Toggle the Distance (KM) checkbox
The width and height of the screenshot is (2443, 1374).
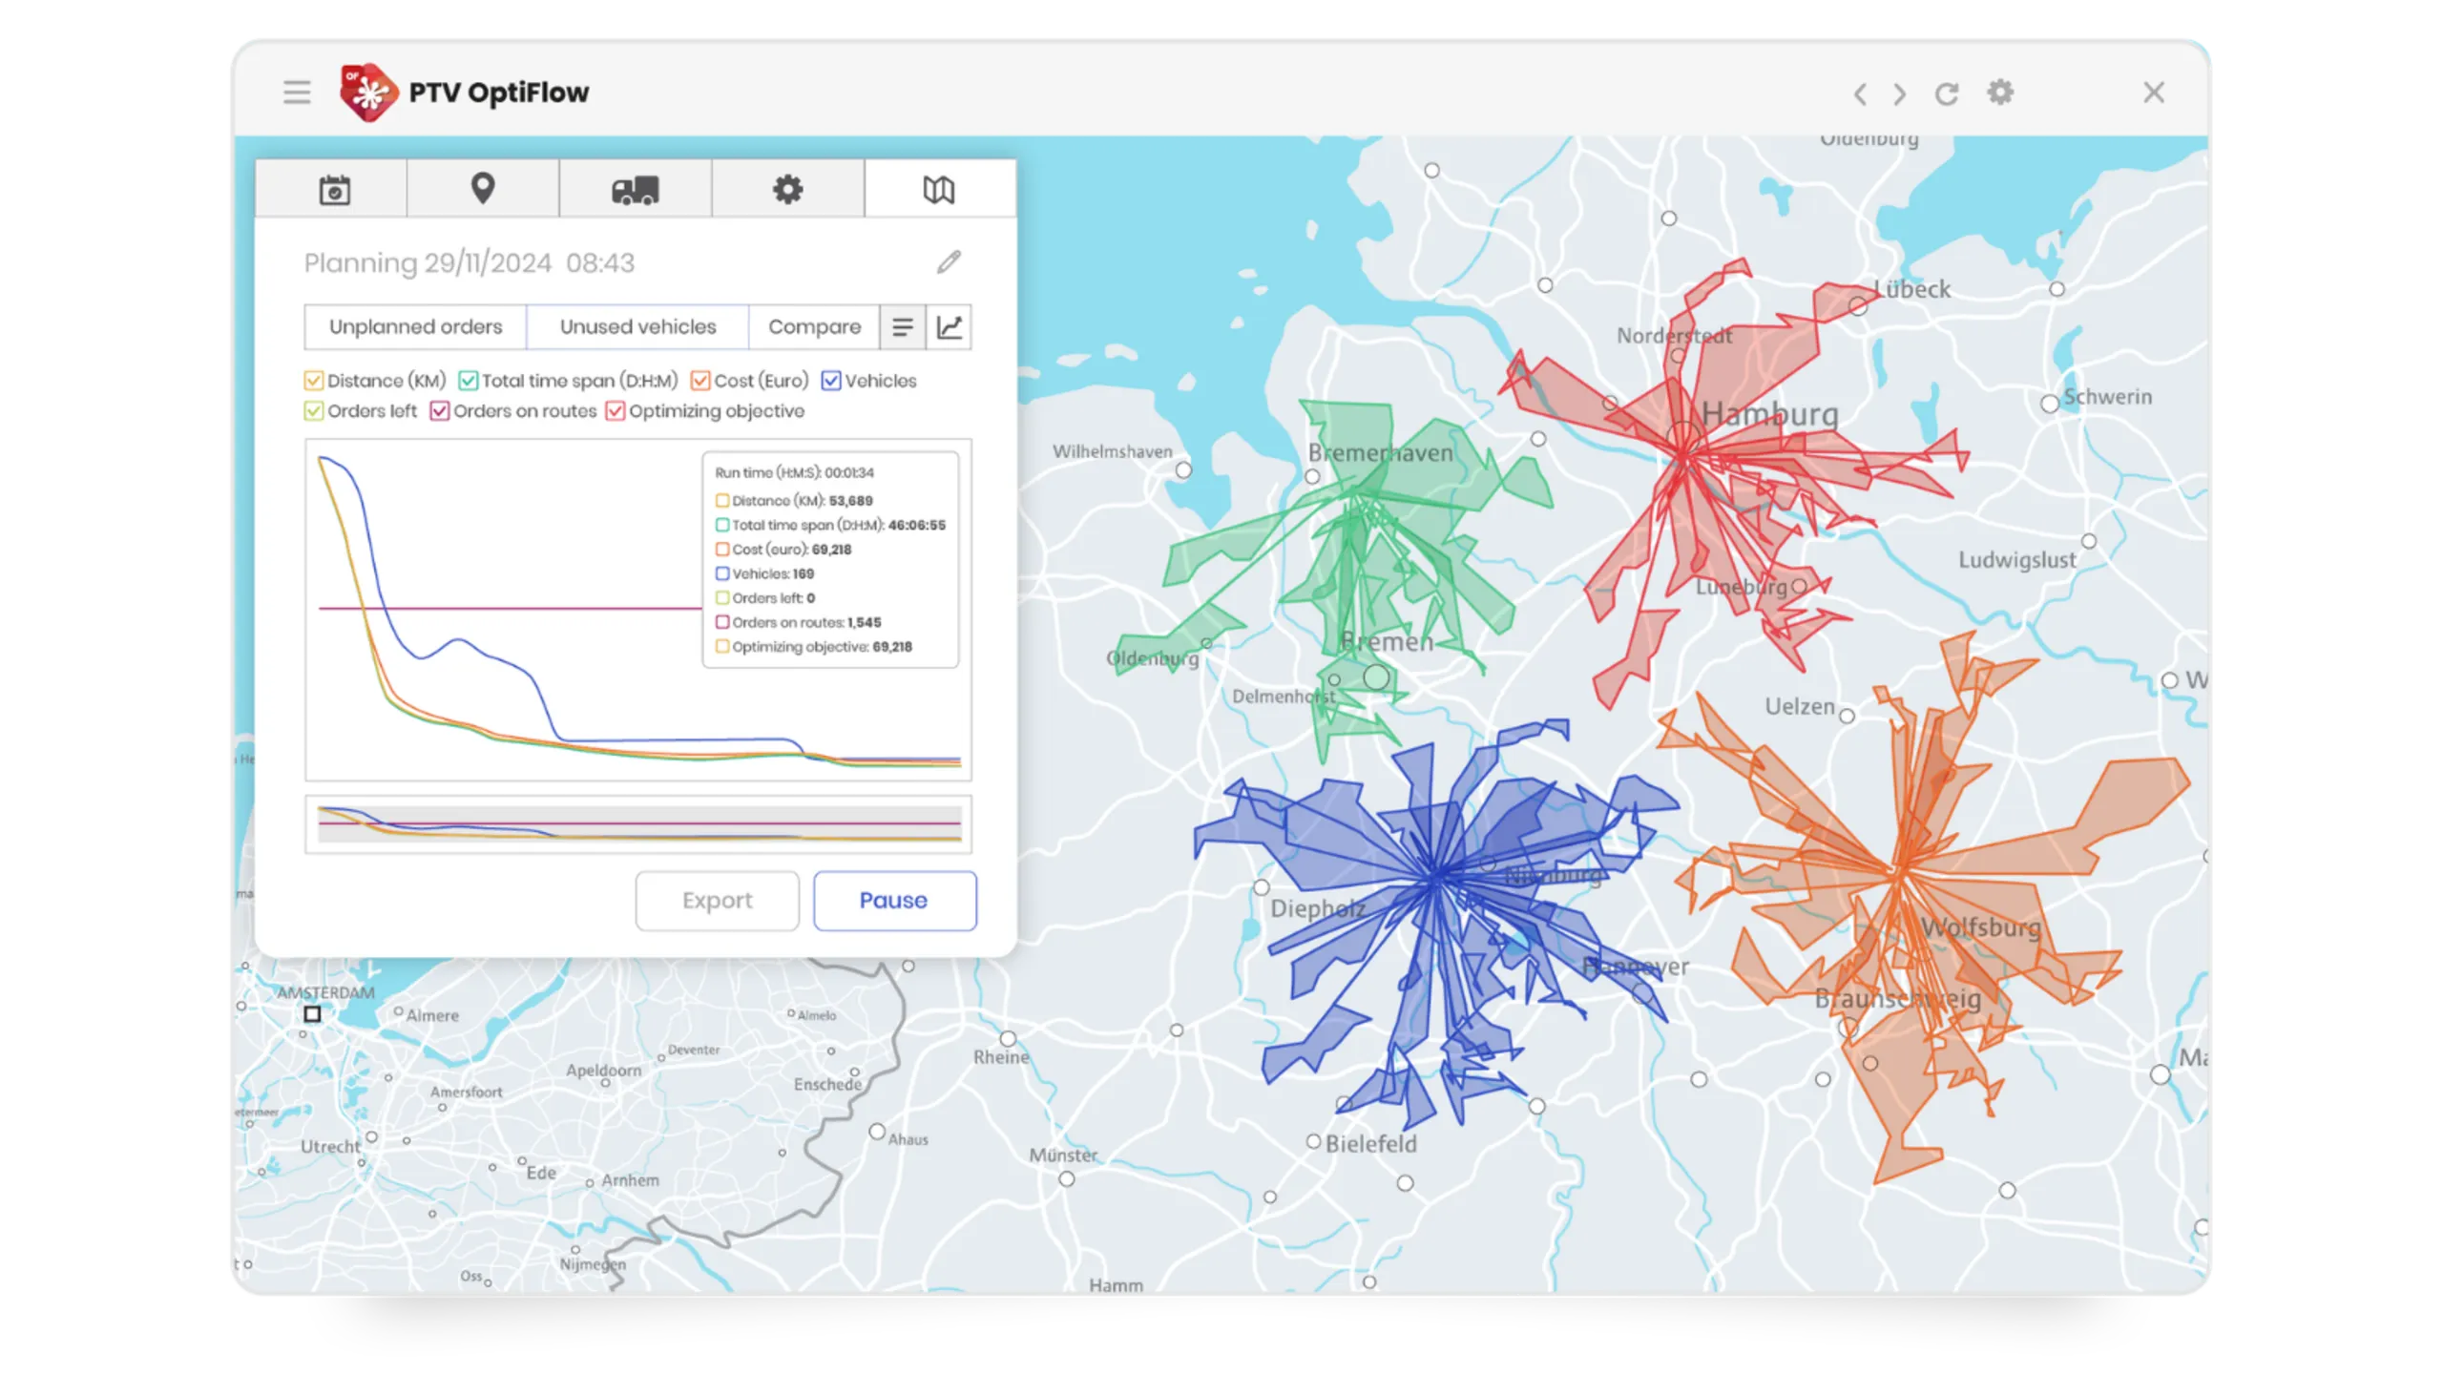(314, 381)
